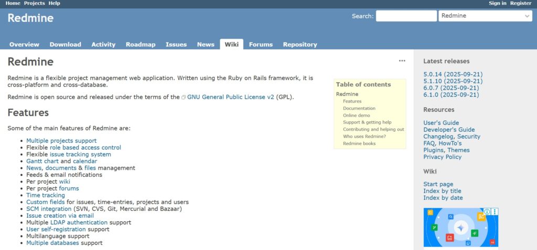This screenshot has height=250, width=537.
Task: Jump to Redmine books section
Action: click(x=359, y=143)
